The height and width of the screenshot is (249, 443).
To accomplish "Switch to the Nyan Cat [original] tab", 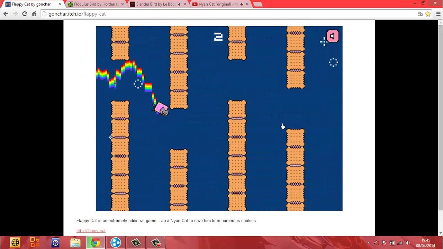I will click(220, 4).
